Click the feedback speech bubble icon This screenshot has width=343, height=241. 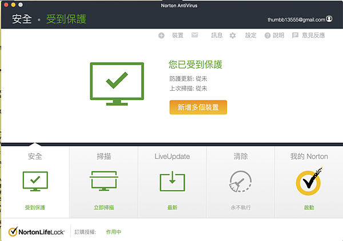click(x=295, y=35)
